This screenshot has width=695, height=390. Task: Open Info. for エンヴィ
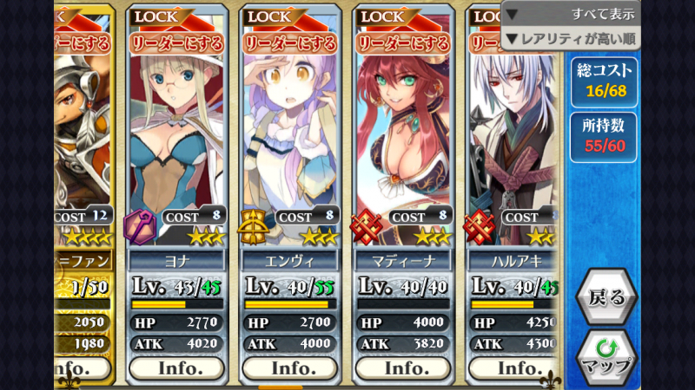coord(290,367)
